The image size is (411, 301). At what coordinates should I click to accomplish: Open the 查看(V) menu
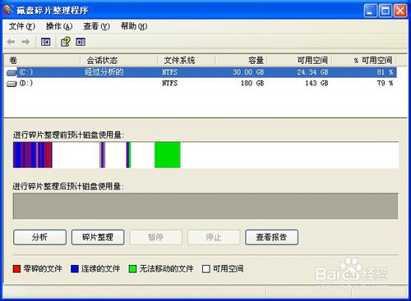[x=96, y=26]
